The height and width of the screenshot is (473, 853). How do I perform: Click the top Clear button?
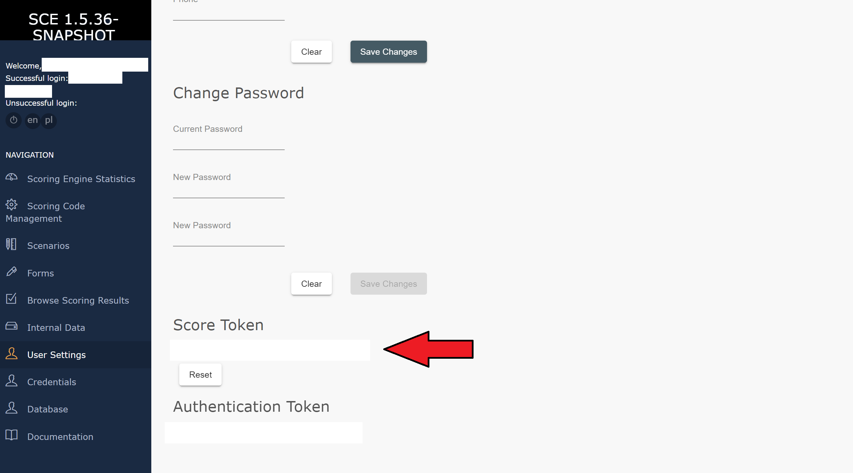coord(311,52)
